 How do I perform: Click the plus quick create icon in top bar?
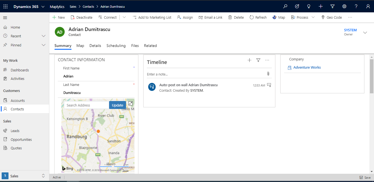click(x=321, y=6)
